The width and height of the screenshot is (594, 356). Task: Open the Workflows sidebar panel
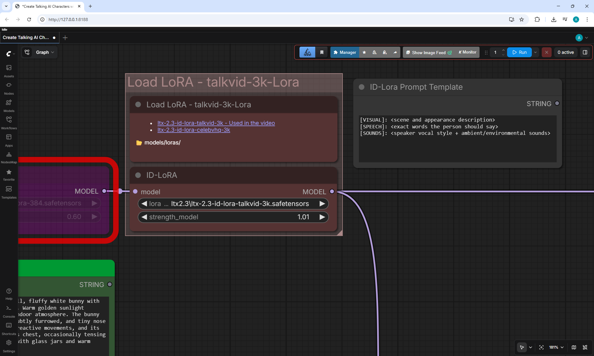9,123
